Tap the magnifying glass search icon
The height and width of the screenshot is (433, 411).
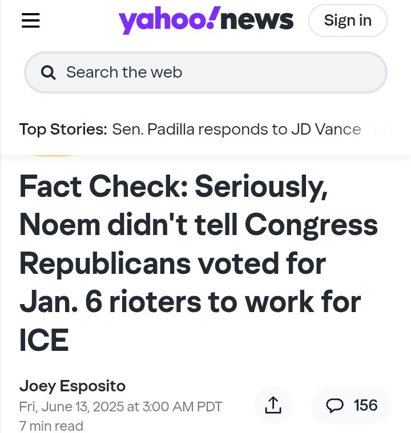pos(49,72)
